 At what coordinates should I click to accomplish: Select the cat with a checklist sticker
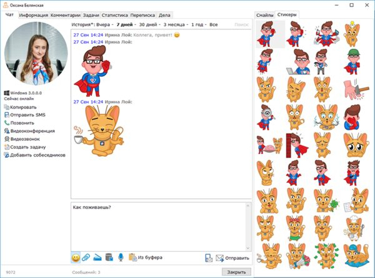pos(356,200)
